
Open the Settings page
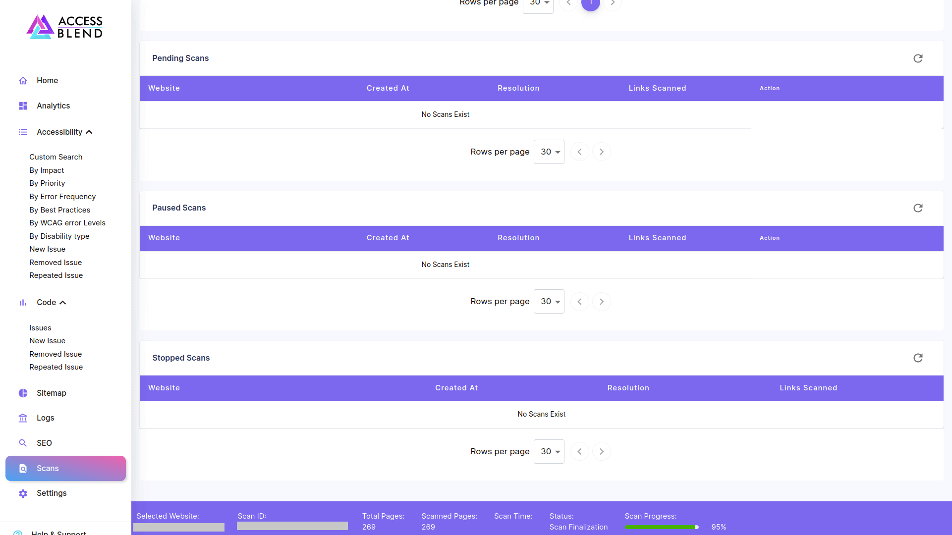pyautogui.click(x=52, y=493)
